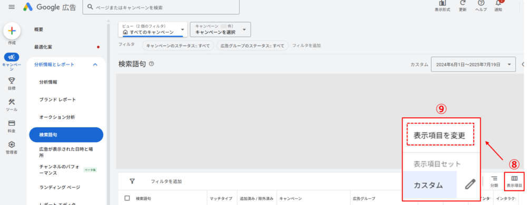Select the campaign megaphone icon
The image size is (527, 205).
coord(12,57)
